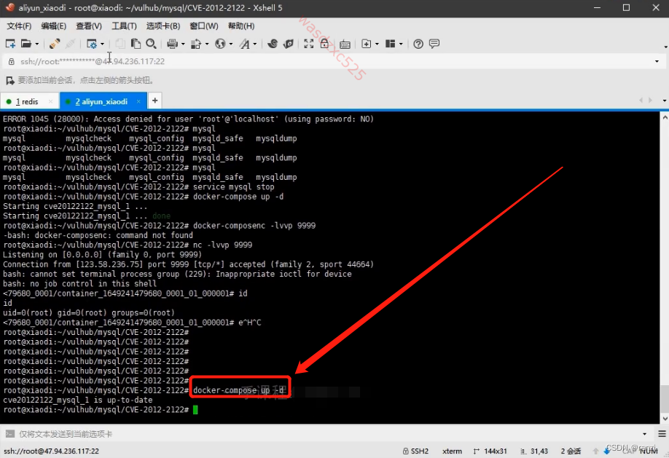Click the terminal scrollbar up arrow
The width and height of the screenshot is (669, 458).
click(665, 116)
